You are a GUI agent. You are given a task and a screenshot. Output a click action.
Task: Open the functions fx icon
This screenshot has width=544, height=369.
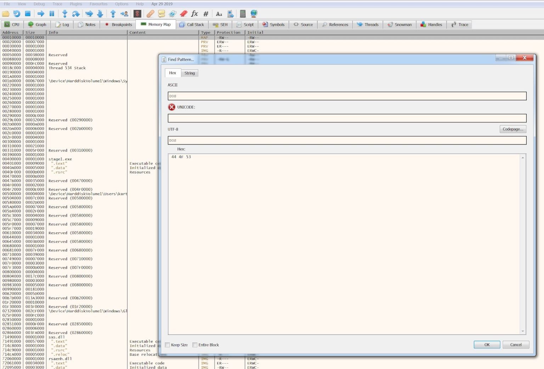194,14
